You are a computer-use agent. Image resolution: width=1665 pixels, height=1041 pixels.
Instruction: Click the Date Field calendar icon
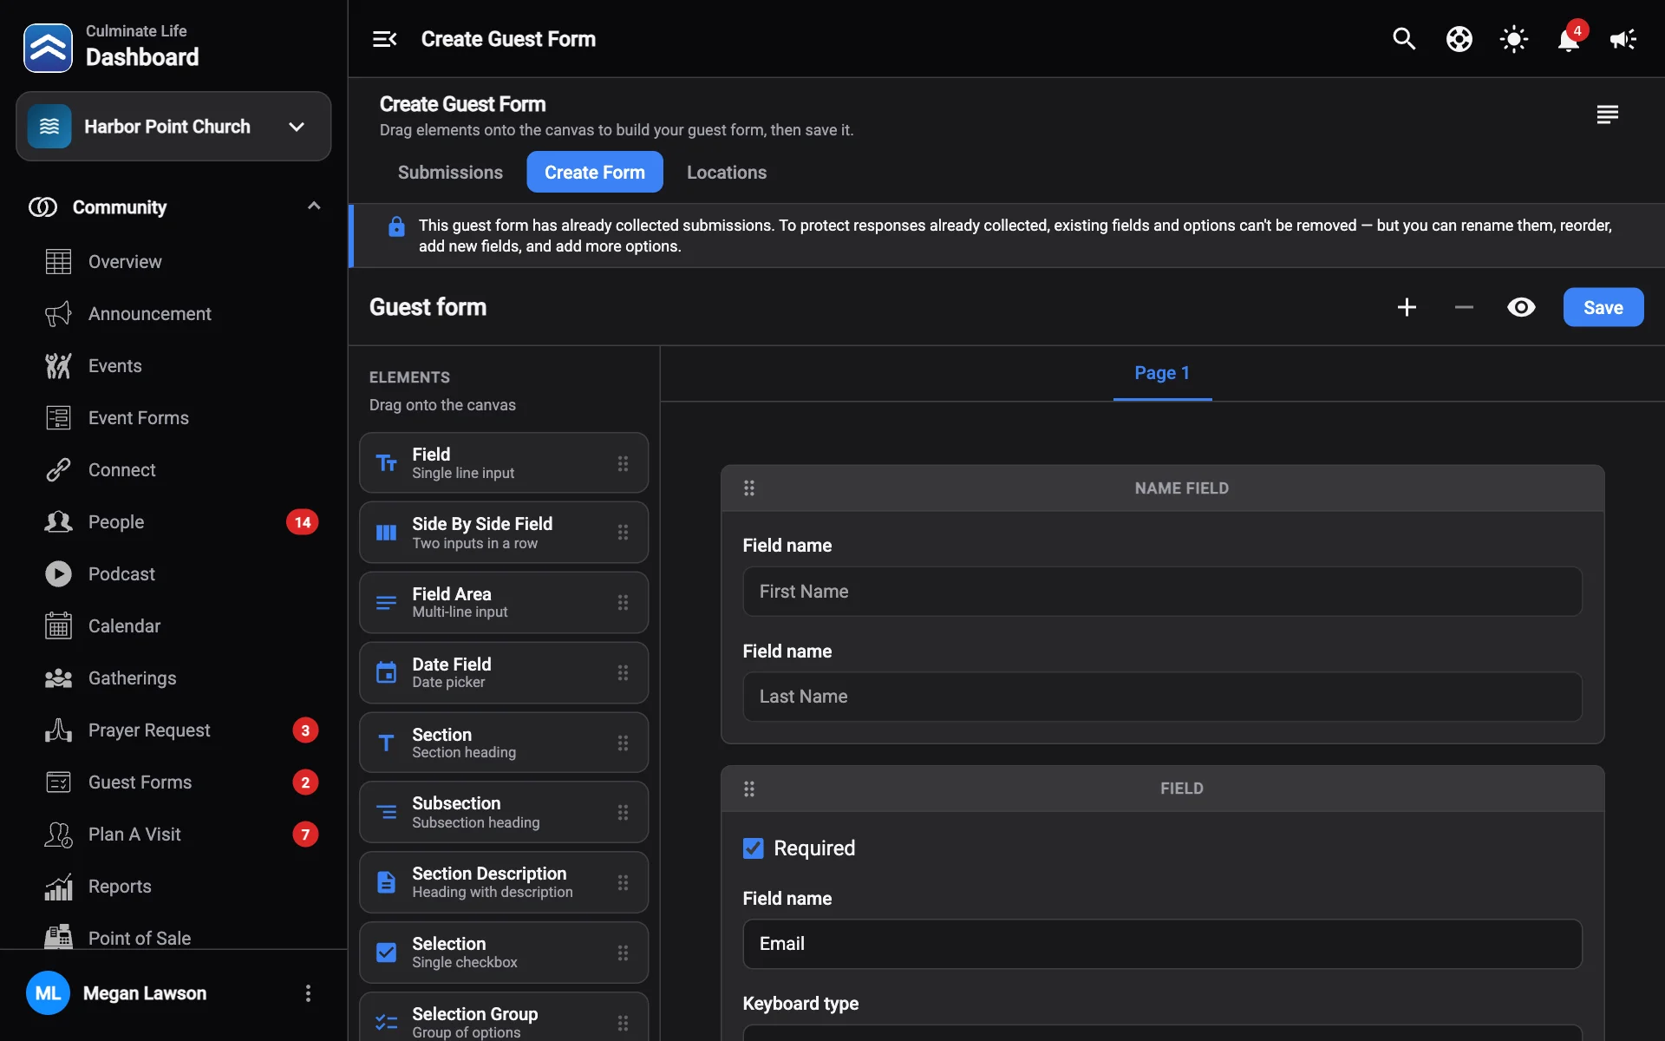(386, 672)
